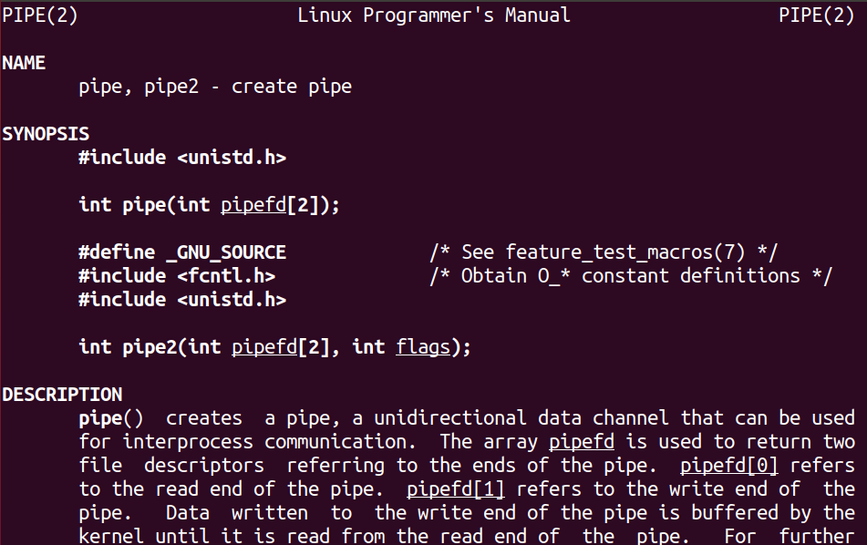Click the 'Obtain O_* constant definitions' comment
The image size is (867, 545).
(630, 276)
